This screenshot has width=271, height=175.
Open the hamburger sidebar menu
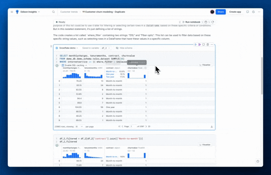tap(12, 12)
